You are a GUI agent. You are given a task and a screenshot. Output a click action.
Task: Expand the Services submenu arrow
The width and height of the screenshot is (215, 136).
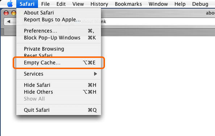coord(96,74)
